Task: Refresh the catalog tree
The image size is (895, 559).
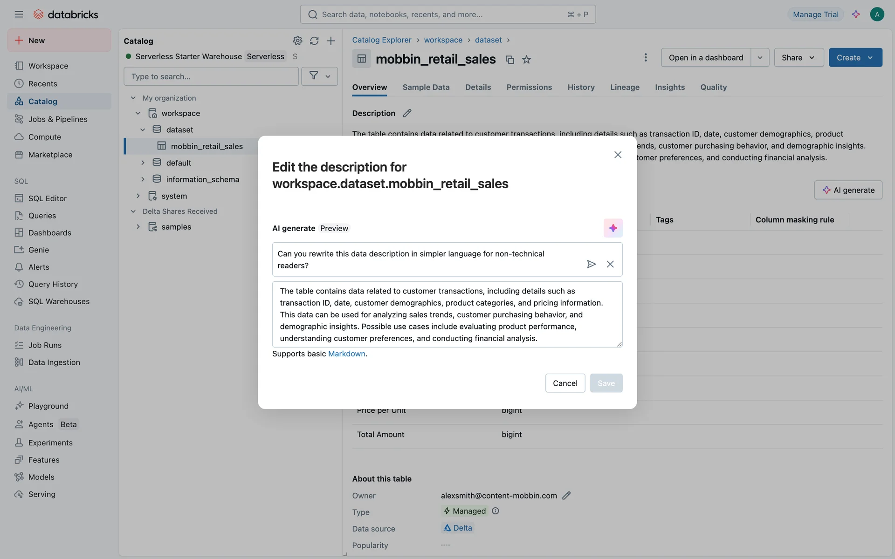Action: coord(314,41)
